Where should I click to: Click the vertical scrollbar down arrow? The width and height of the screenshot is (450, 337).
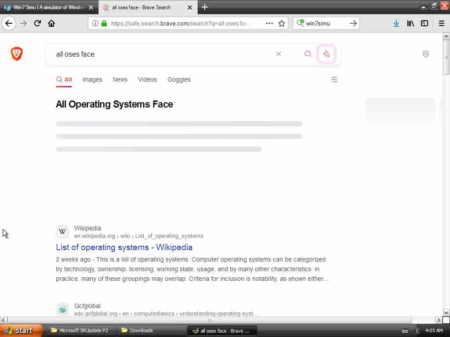click(x=446, y=312)
